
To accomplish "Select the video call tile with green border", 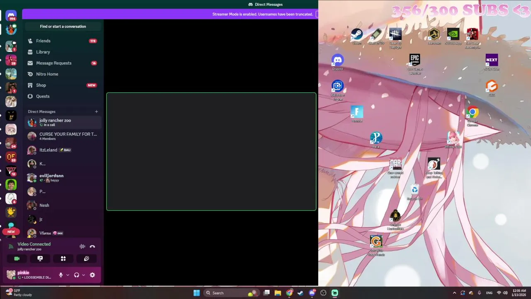I will tap(211, 152).
